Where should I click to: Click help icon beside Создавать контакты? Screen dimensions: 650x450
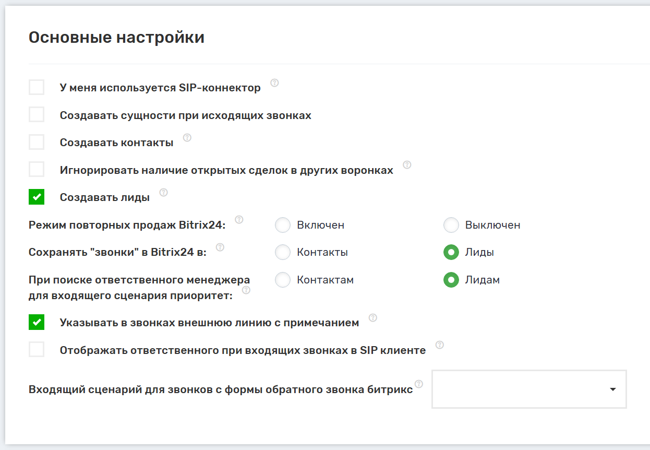(x=187, y=138)
